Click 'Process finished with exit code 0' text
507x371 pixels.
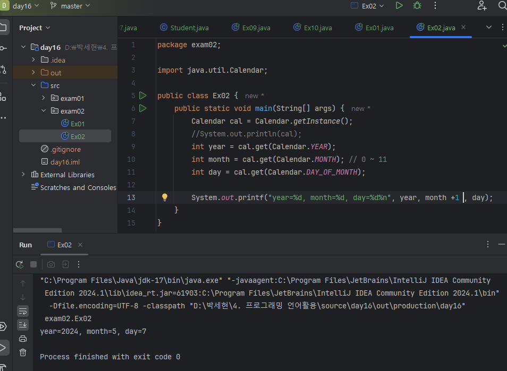pyautogui.click(x=110, y=357)
